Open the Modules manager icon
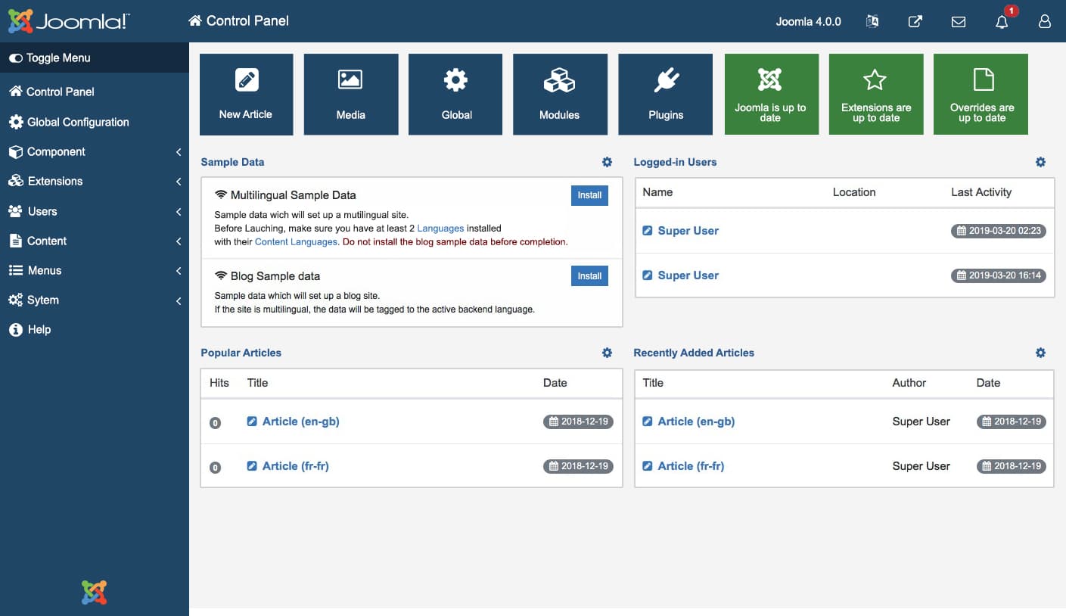The image size is (1066, 616). [560, 94]
